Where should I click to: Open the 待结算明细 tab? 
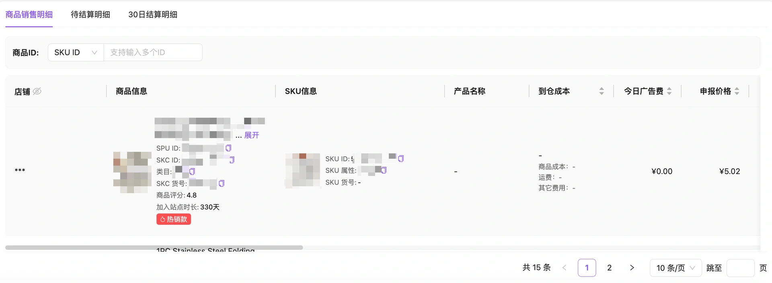[x=90, y=14]
